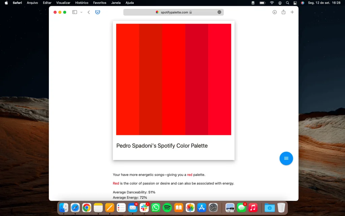Viewport: 345px width, 216px height.
Task: Open Spotify from the Dock
Action: [x=167, y=208]
